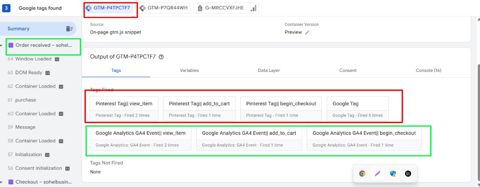Collapse the Checkout page group arrow
The height and width of the screenshot is (187, 480).
point(1,182)
